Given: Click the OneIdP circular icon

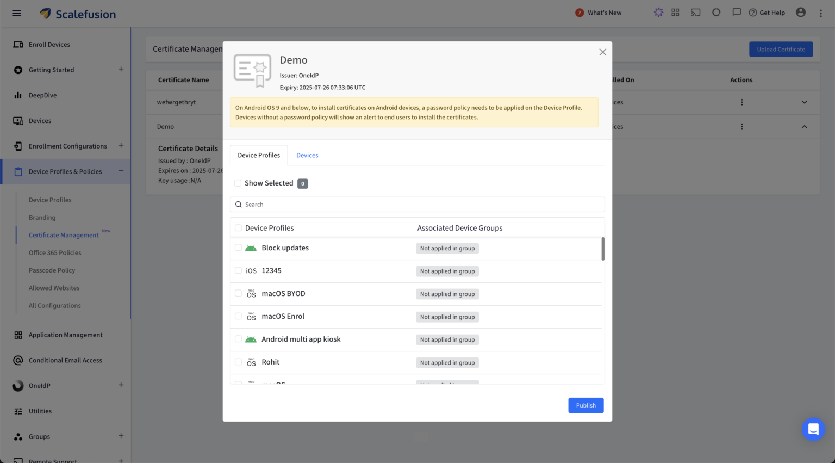Looking at the screenshot, I should (x=18, y=386).
